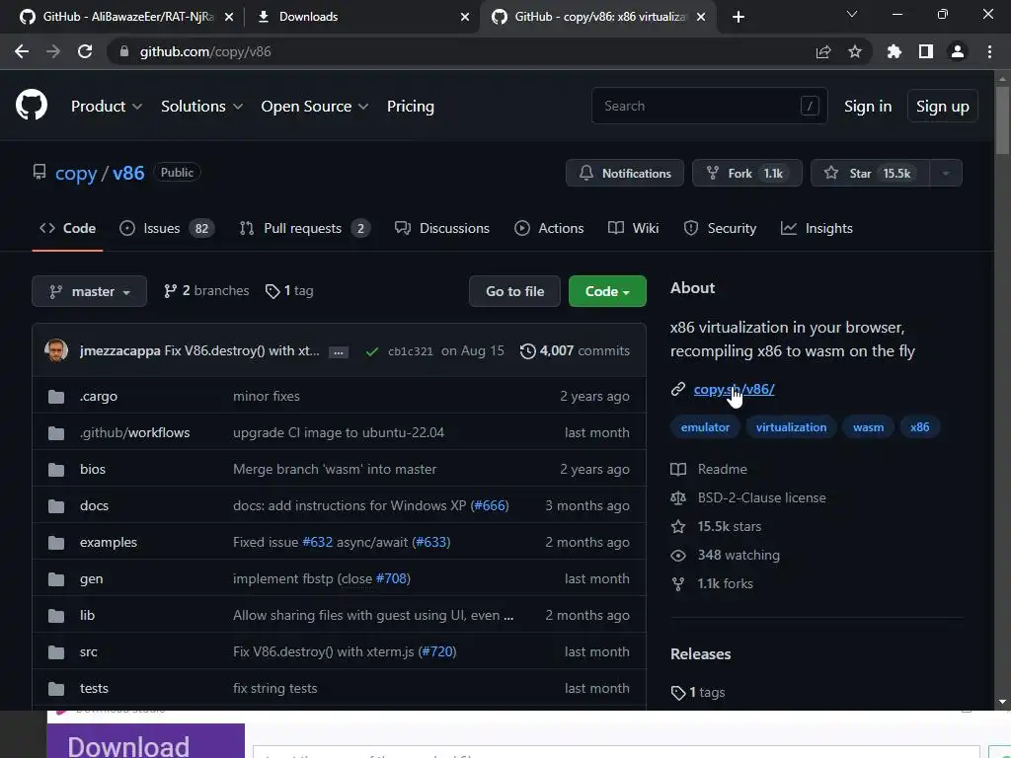Screen dimensions: 1011x758
Task: Click jmezzacappa's avatar image
Action: tap(56, 350)
